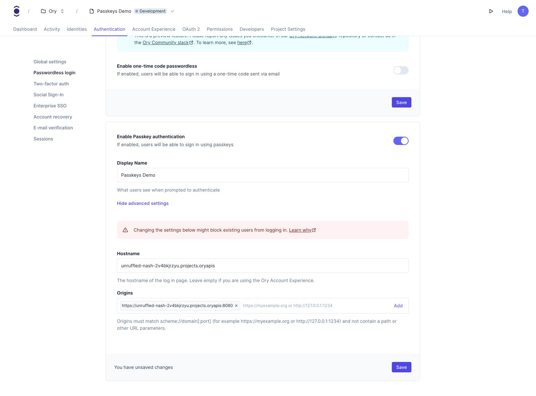Open the T profile avatar menu
This screenshot has width=536, height=396.
tap(523, 11)
